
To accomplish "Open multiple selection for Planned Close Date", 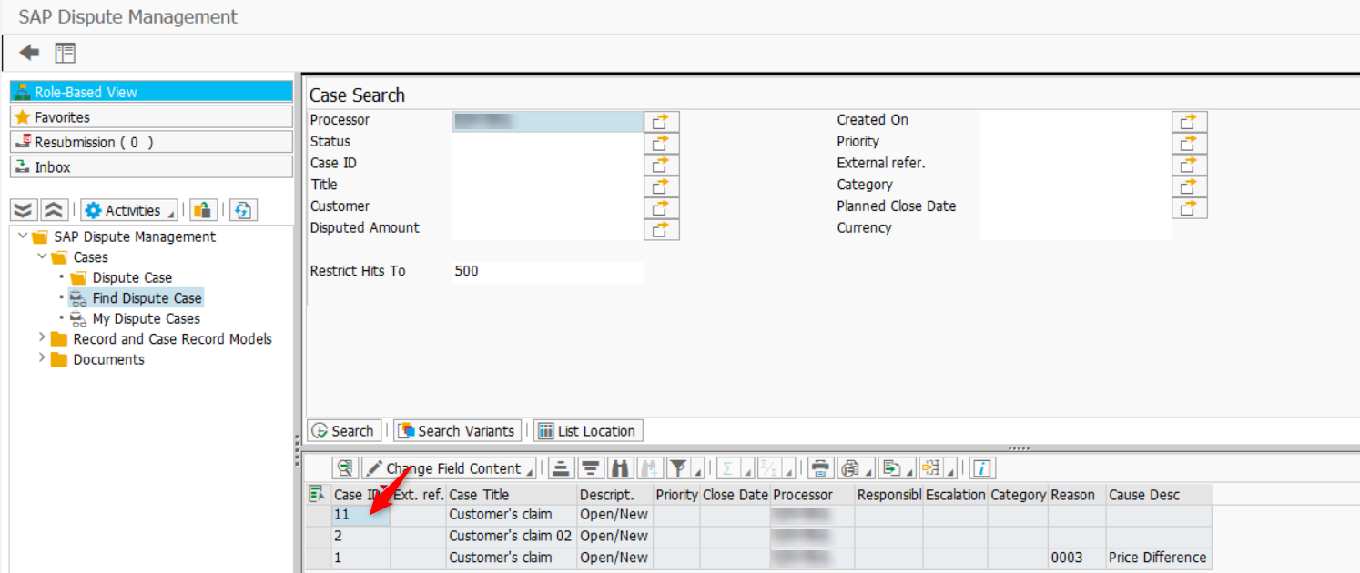I will [1189, 208].
